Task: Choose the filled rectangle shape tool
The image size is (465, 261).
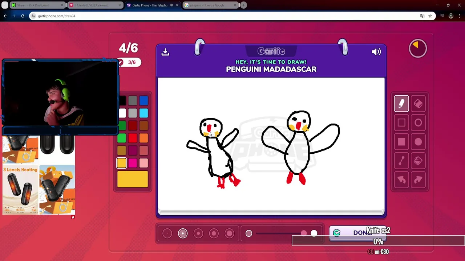Action: click(x=401, y=142)
